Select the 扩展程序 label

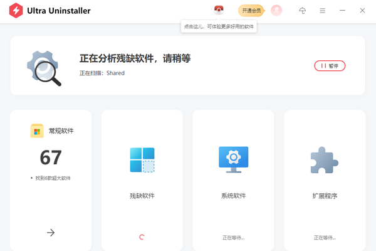[x=325, y=196]
